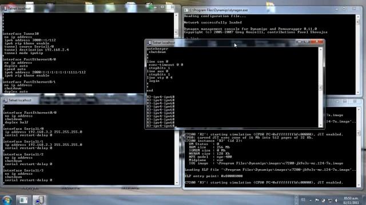Close the front Telnet localhost window
The height and width of the screenshot is (205, 366).
click(x=317, y=42)
